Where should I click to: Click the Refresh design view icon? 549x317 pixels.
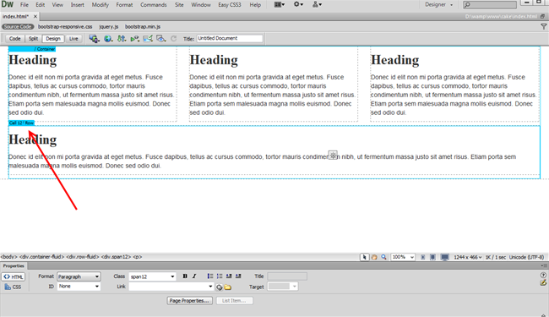174,39
